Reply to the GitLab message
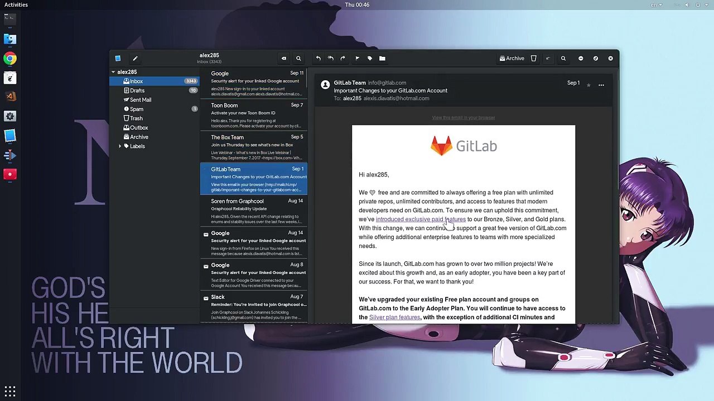The width and height of the screenshot is (714, 401). click(x=318, y=58)
